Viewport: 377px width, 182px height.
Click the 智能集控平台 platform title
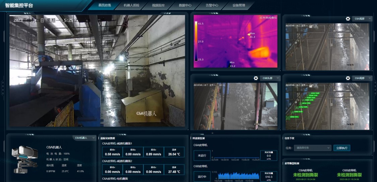tap(19, 5)
